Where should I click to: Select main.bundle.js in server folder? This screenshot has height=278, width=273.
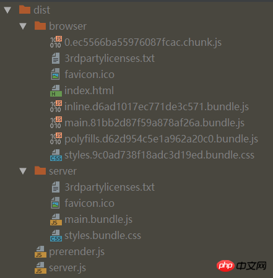point(98,219)
